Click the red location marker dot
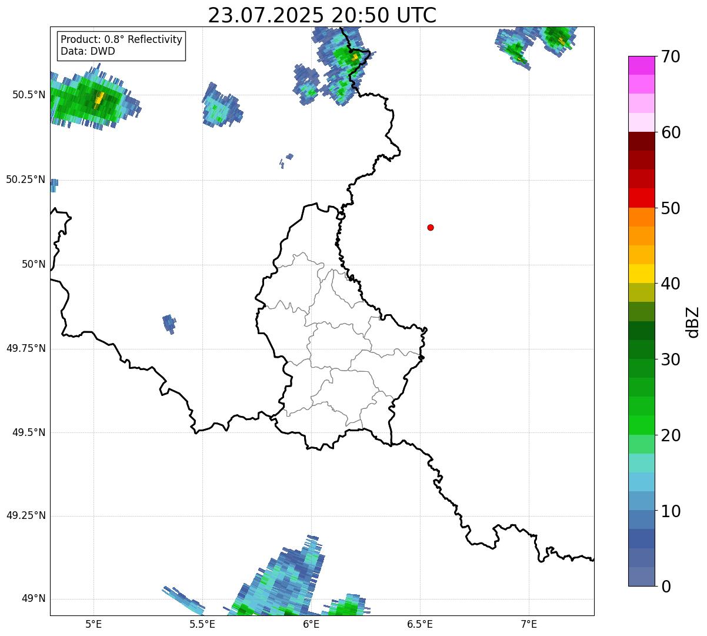This screenshot has width=707, height=636. coord(431,227)
